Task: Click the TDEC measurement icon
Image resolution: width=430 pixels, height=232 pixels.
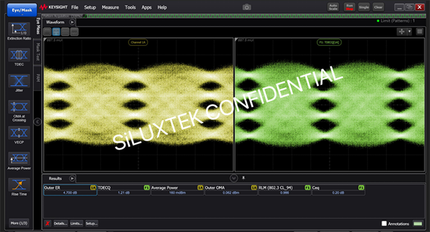Action: pos(19,55)
